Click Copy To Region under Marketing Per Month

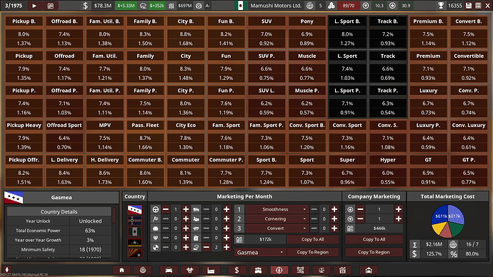point(312,252)
